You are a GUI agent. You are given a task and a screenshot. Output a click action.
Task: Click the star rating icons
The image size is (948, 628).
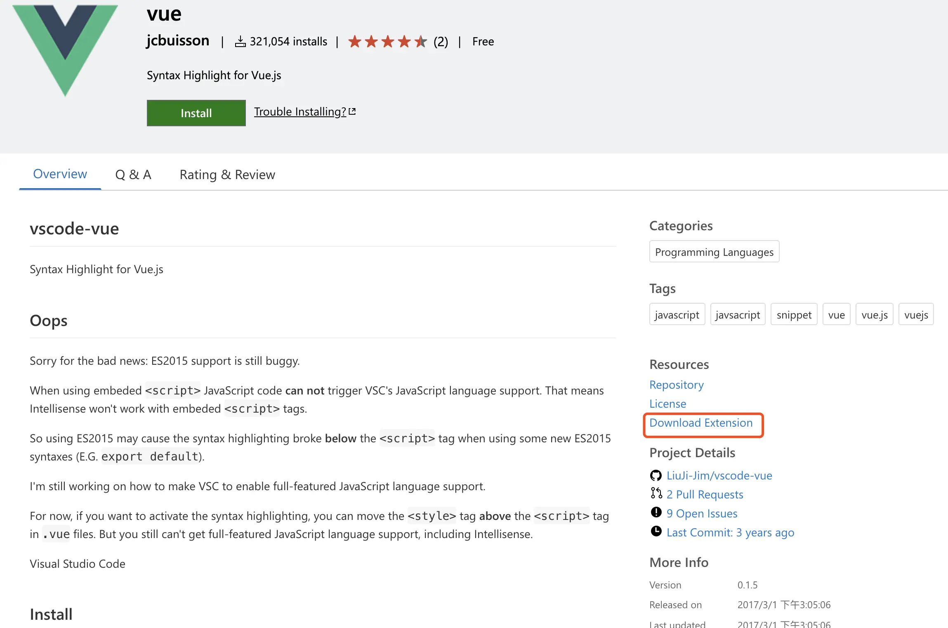click(x=387, y=42)
